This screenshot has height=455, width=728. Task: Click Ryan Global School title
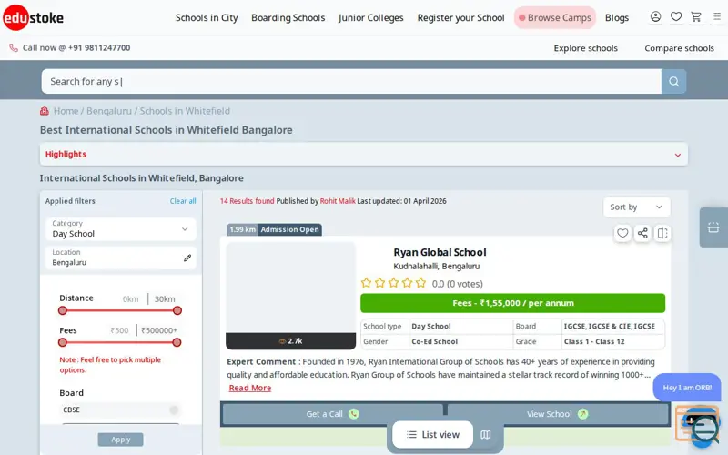click(440, 252)
